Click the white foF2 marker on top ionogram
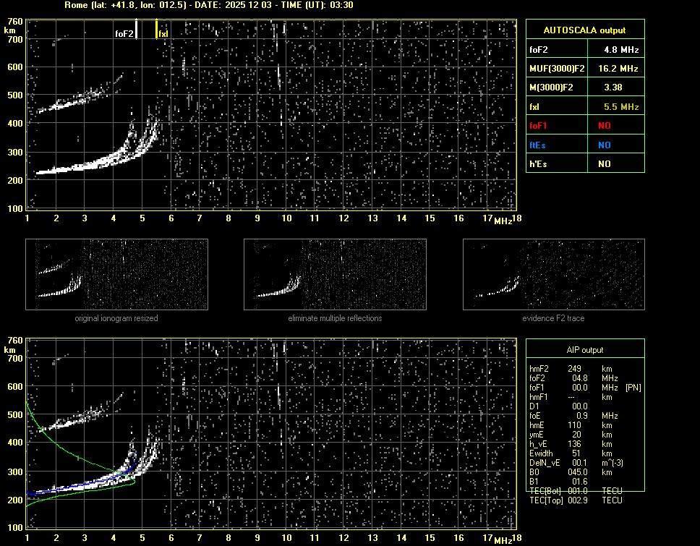 [136, 29]
